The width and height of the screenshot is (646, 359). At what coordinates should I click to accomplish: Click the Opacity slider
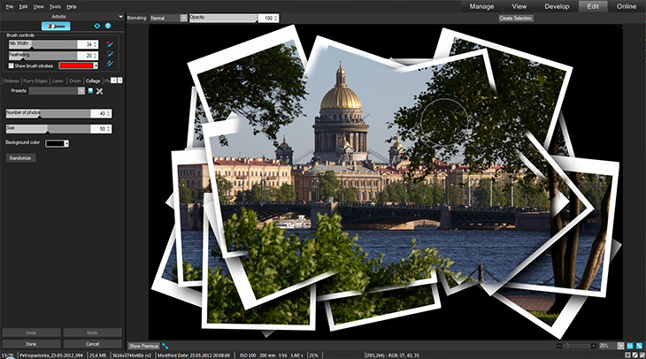point(224,18)
